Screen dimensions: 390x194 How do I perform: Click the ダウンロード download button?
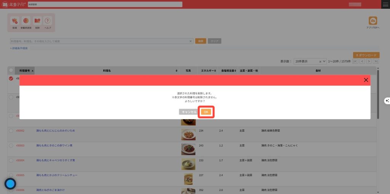click(x=366, y=55)
